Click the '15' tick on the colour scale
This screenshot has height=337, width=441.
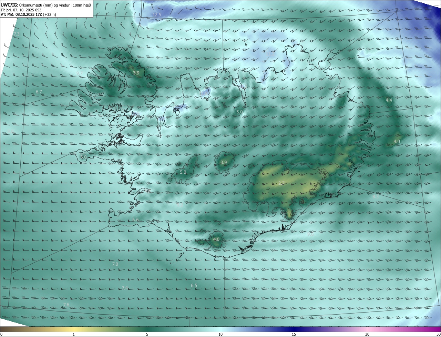(294, 334)
